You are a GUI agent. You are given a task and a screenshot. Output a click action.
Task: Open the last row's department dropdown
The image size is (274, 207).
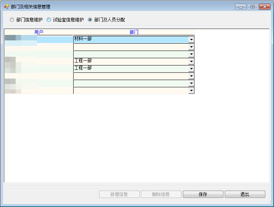[191, 91]
